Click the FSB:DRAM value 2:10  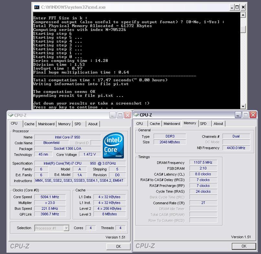pos(203,168)
